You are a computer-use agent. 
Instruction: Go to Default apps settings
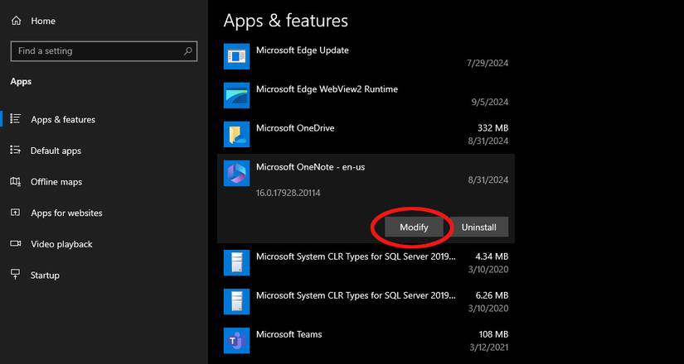tap(56, 151)
